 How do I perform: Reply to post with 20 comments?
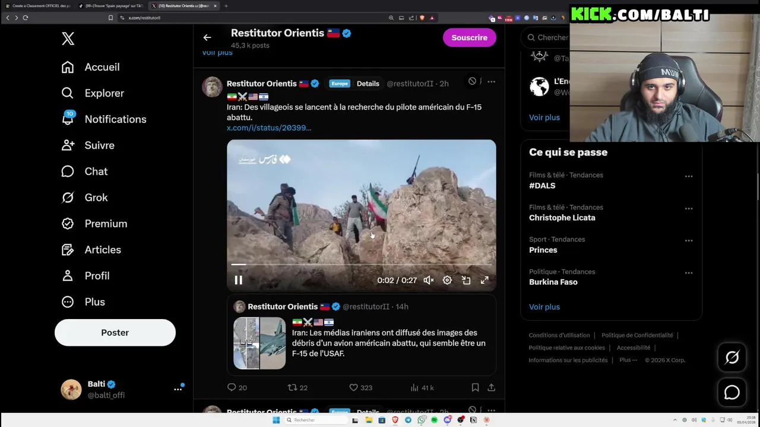pyautogui.click(x=237, y=387)
